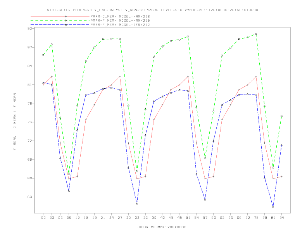The width and height of the screenshot is (307, 237).
Task: Click red plus data point at hour 12
Action: pyautogui.click(x=78, y=176)
